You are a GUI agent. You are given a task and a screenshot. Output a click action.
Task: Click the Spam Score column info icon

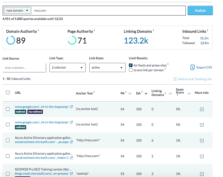tap(177, 95)
